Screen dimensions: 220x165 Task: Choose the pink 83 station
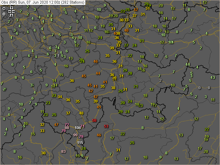tap(64, 152)
